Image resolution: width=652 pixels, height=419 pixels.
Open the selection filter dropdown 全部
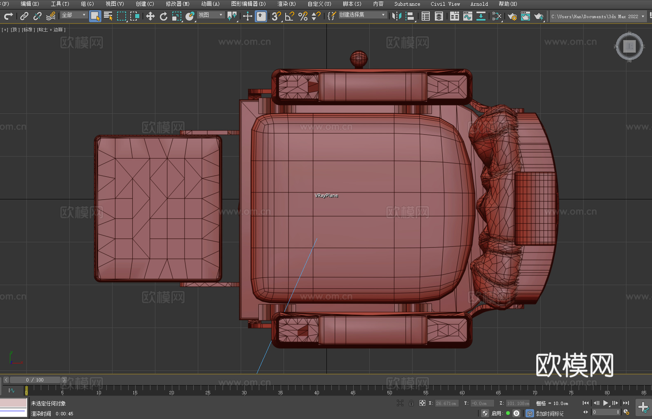coord(74,15)
